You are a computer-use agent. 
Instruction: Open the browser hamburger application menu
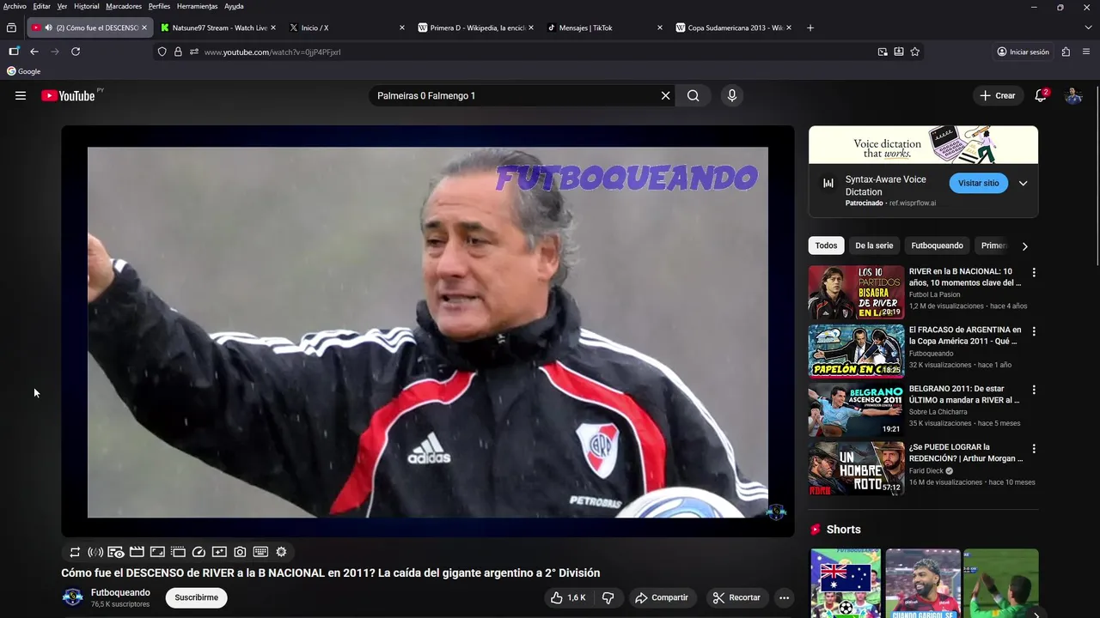click(1086, 51)
